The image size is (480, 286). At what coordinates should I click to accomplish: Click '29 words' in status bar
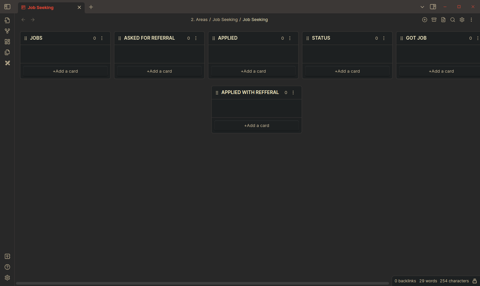tap(428, 281)
